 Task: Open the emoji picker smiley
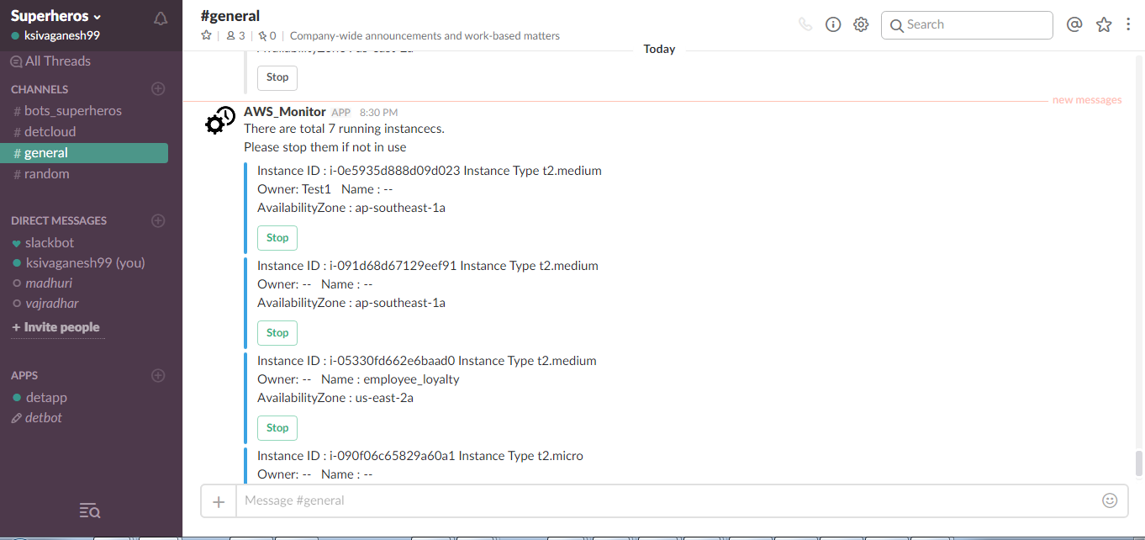coord(1110,500)
